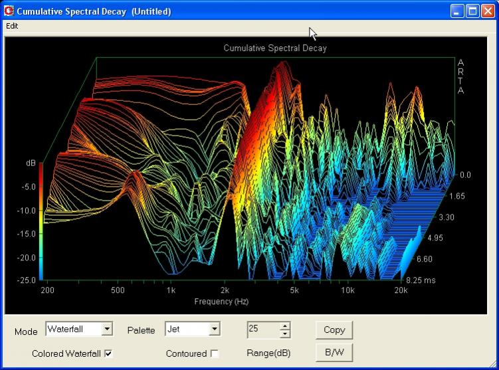499x370 pixels.
Task: Decrease the dB range with down arrow
Action: 285,333
